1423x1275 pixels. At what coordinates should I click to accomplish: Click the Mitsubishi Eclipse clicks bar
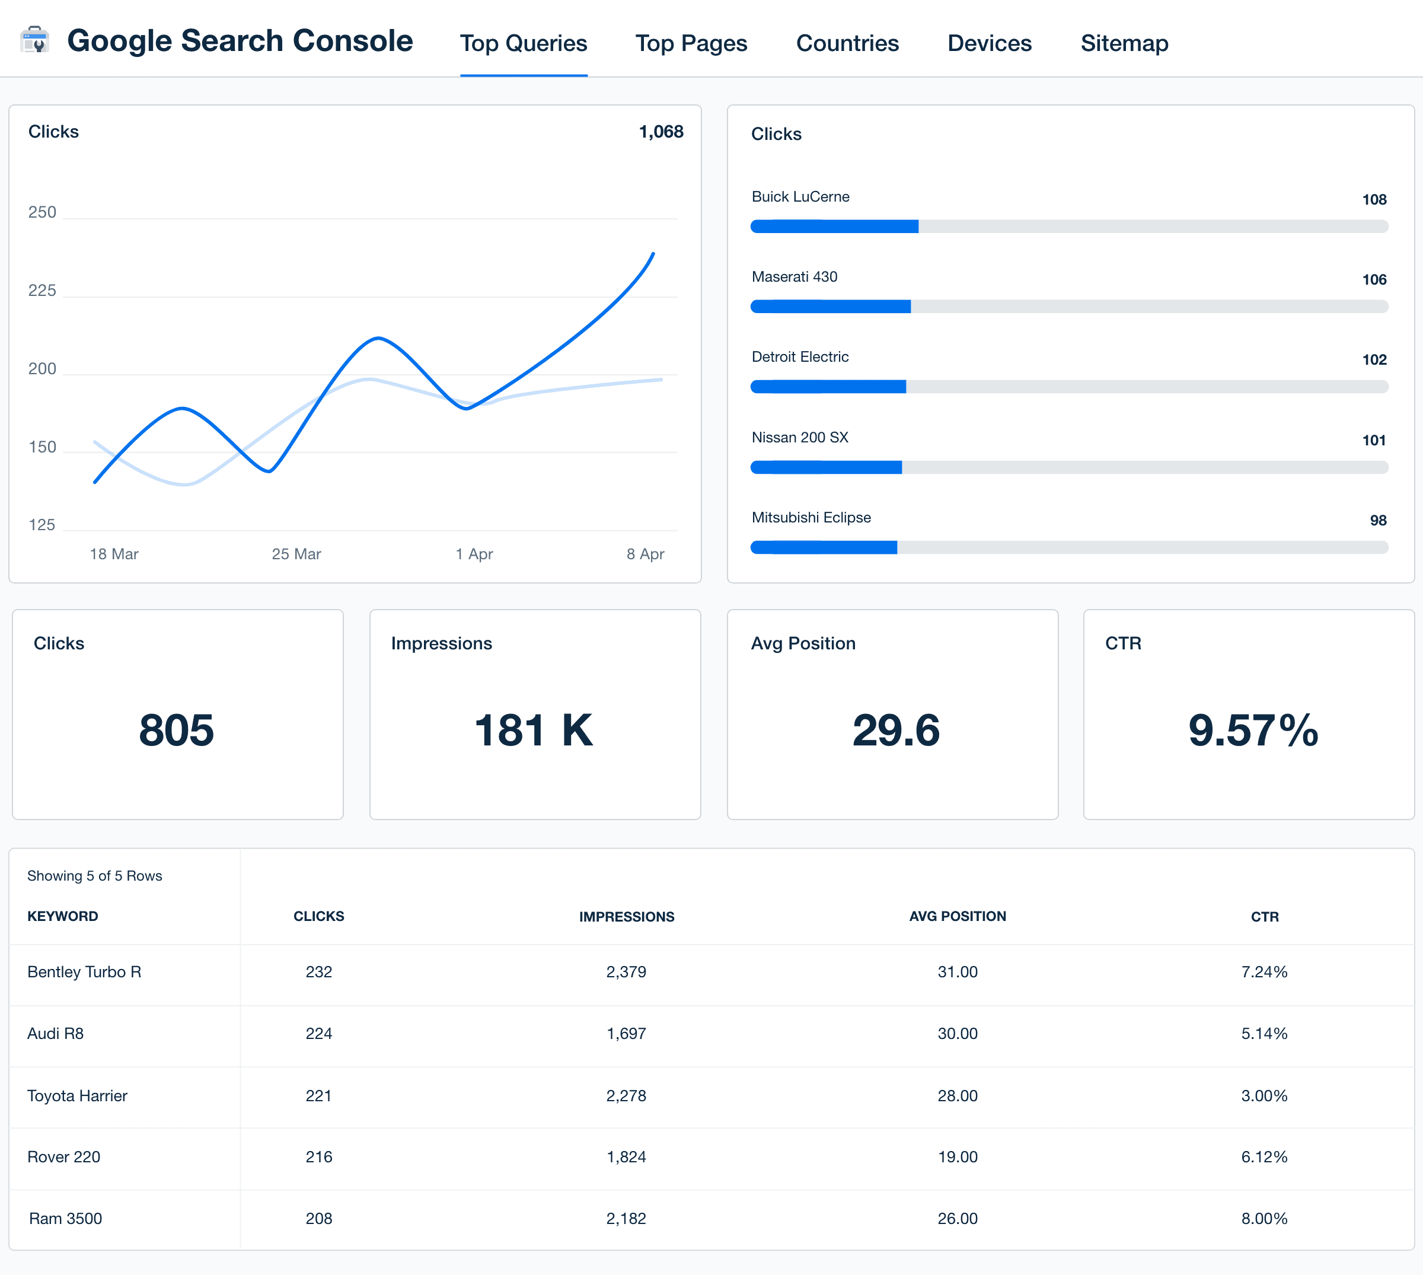tap(1068, 547)
